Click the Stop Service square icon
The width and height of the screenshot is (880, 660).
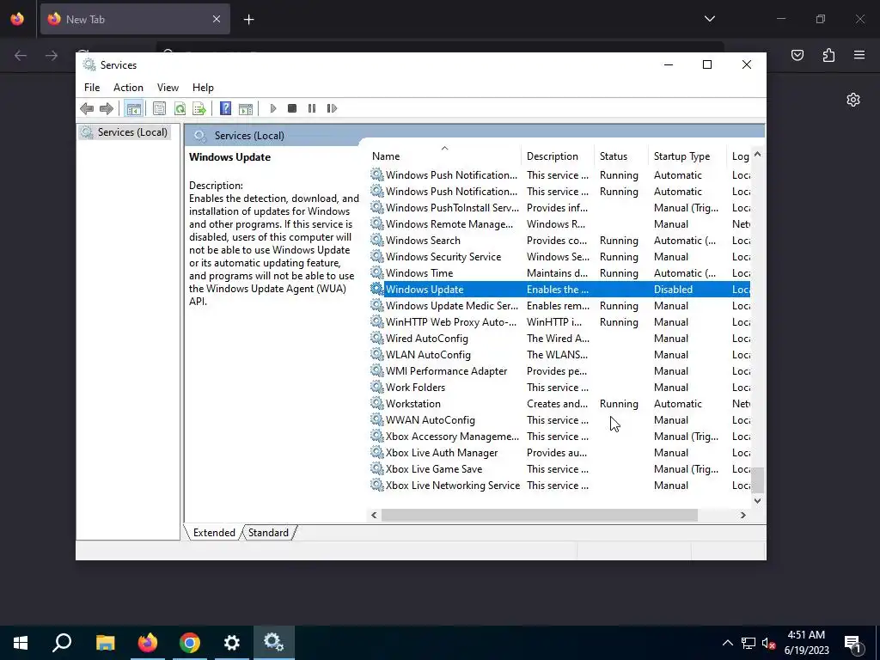pos(292,108)
